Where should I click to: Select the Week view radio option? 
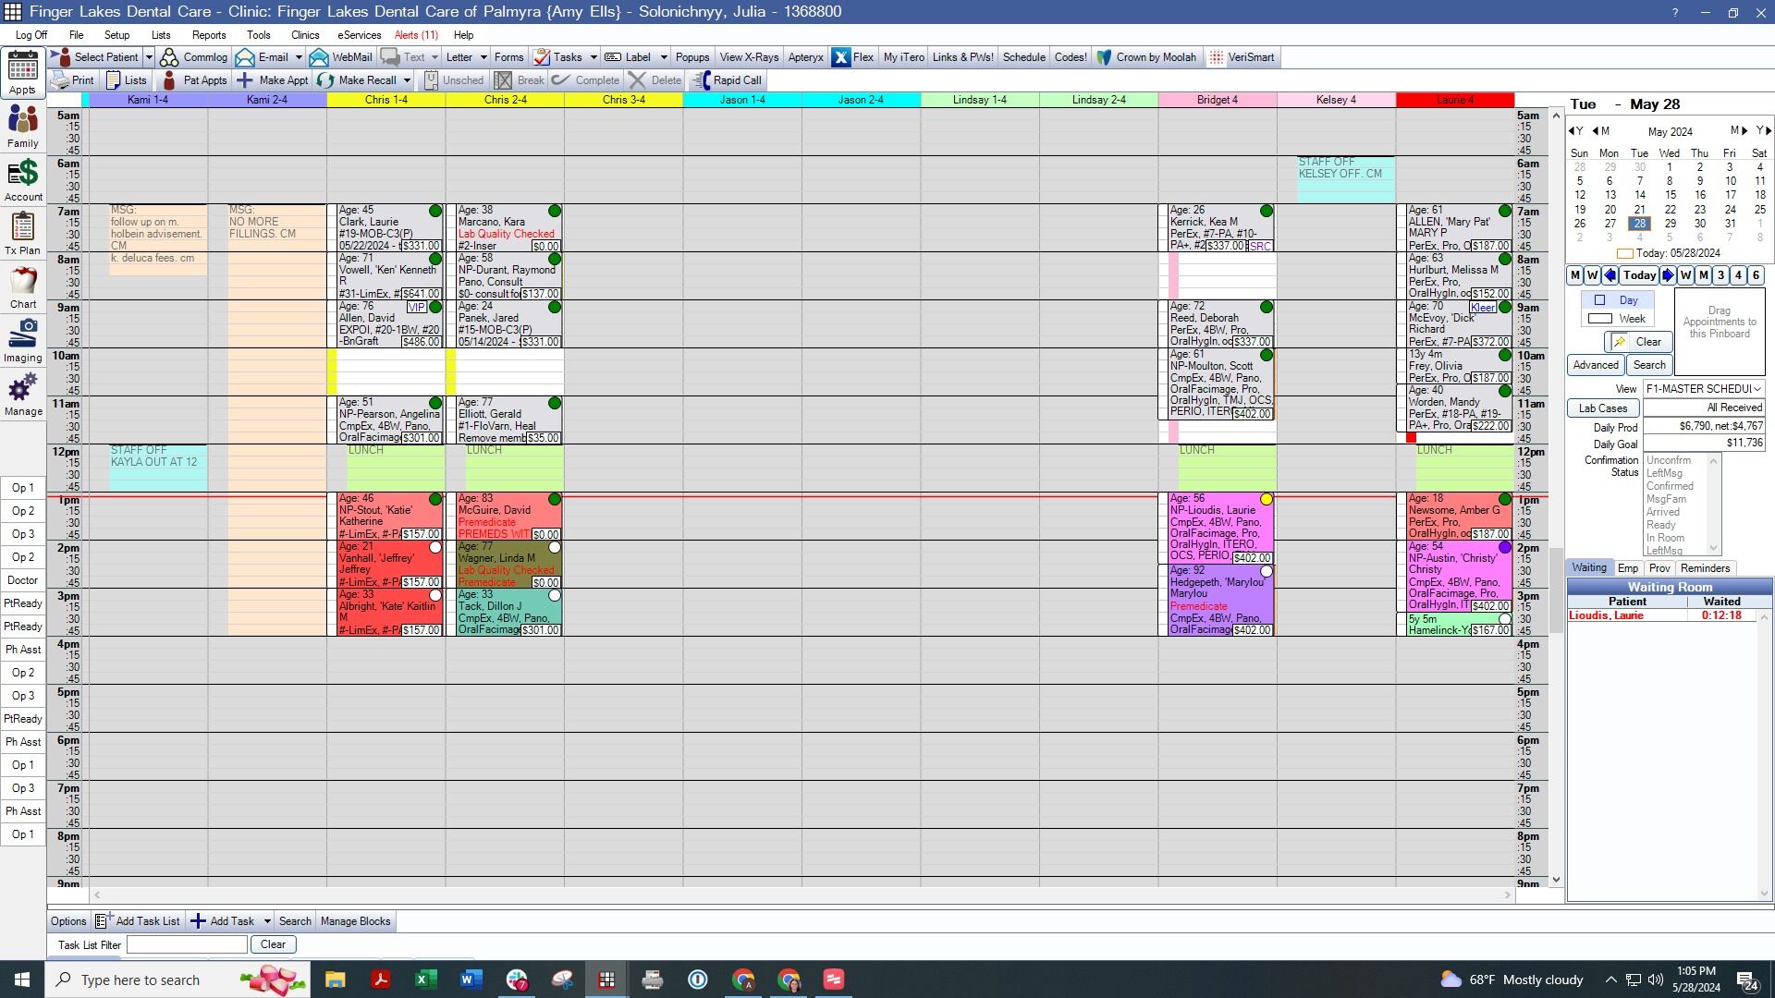pyautogui.click(x=1600, y=319)
